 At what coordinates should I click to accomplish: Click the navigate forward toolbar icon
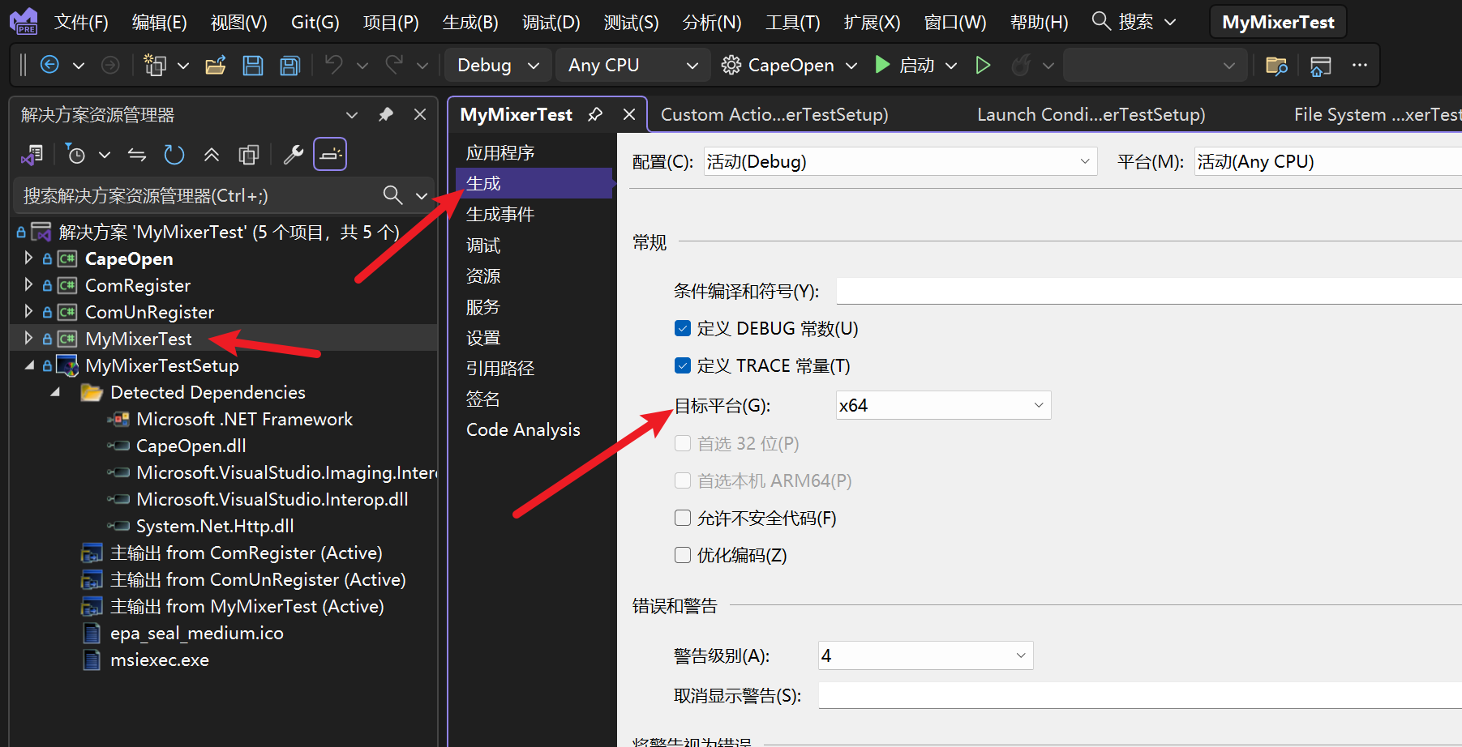coord(109,65)
